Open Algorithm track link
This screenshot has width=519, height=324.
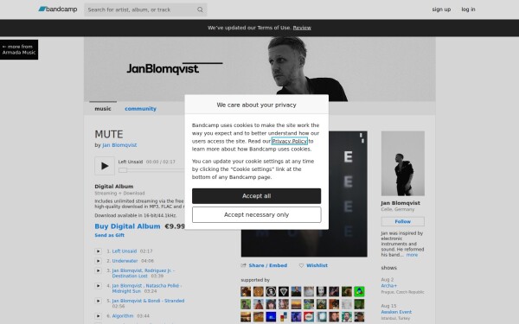pyautogui.click(x=123, y=315)
